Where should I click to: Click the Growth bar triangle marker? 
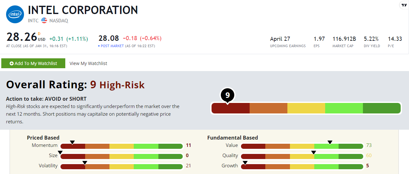coord(245,163)
